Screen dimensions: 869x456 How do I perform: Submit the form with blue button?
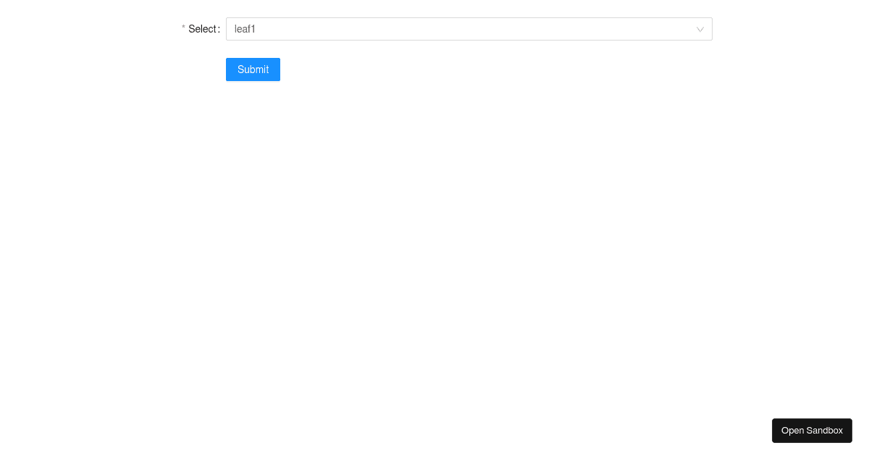click(253, 69)
